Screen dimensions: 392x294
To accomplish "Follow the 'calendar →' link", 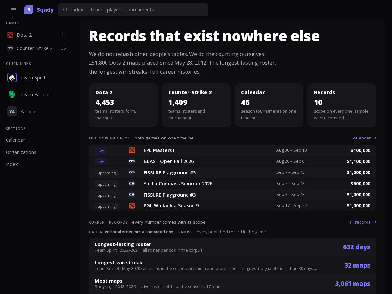I will click(365, 138).
